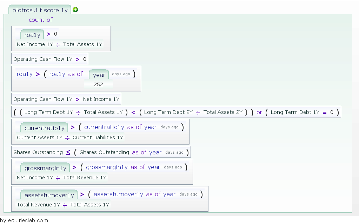
Task: Select Total Assets 2Y
Action: tap(223, 112)
